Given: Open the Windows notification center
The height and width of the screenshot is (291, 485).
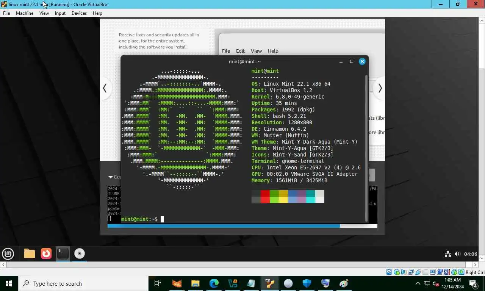Looking at the screenshot, I should (x=473, y=283).
